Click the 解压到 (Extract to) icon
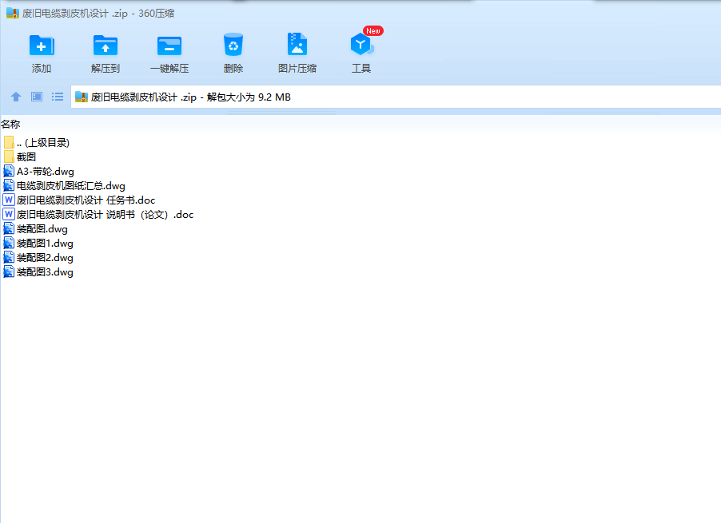The width and height of the screenshot is (721, 523). [x=106, y=46]
